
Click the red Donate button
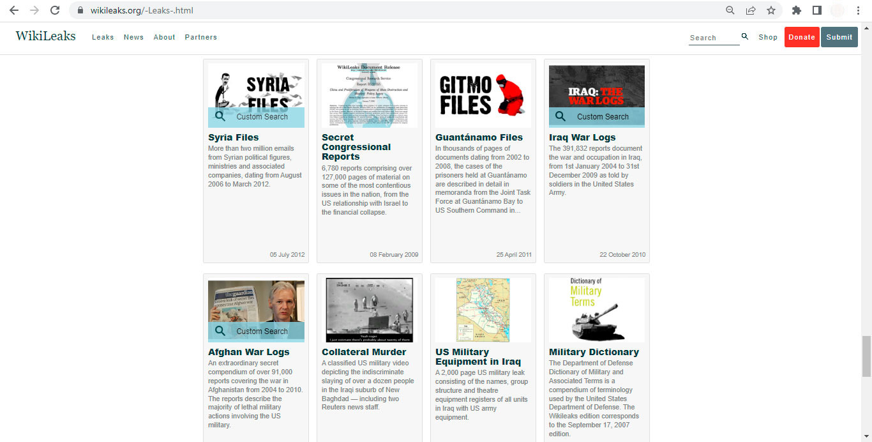pyautogui.click(x=802, y=37)
